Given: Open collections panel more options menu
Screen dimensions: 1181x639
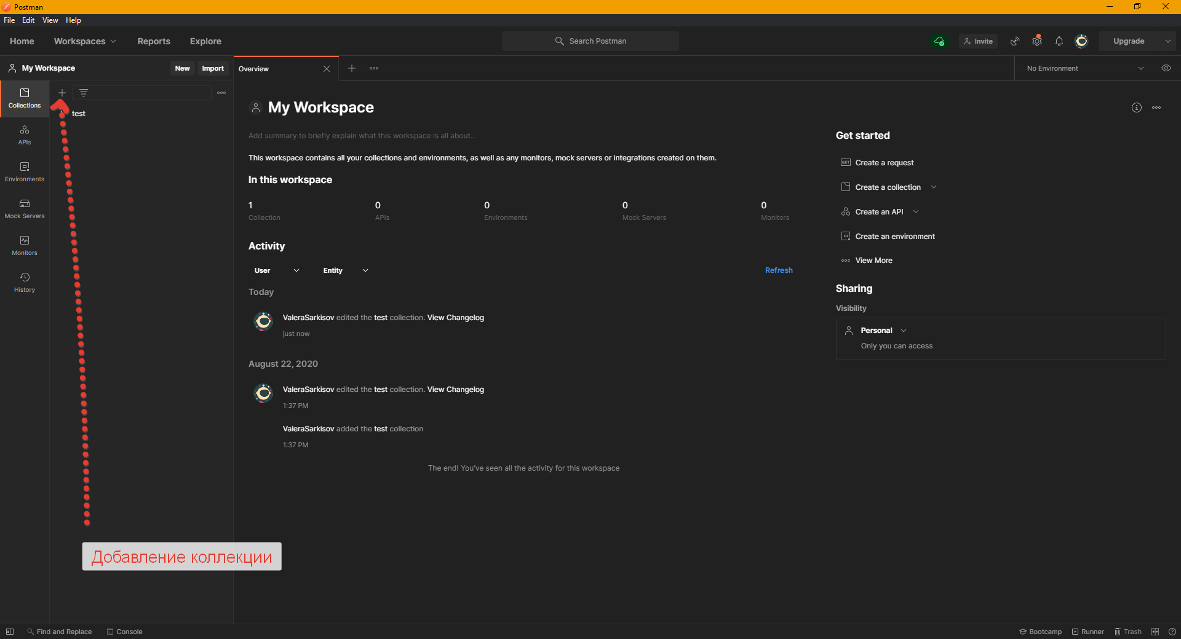Looking at the screenshot, I should coord(221,93).
